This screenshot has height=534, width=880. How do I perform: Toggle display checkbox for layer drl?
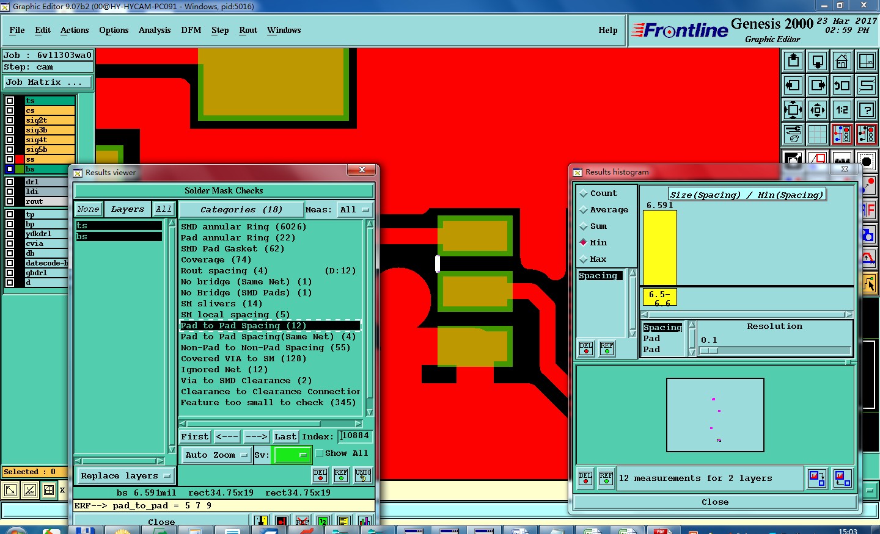point(10,182)
